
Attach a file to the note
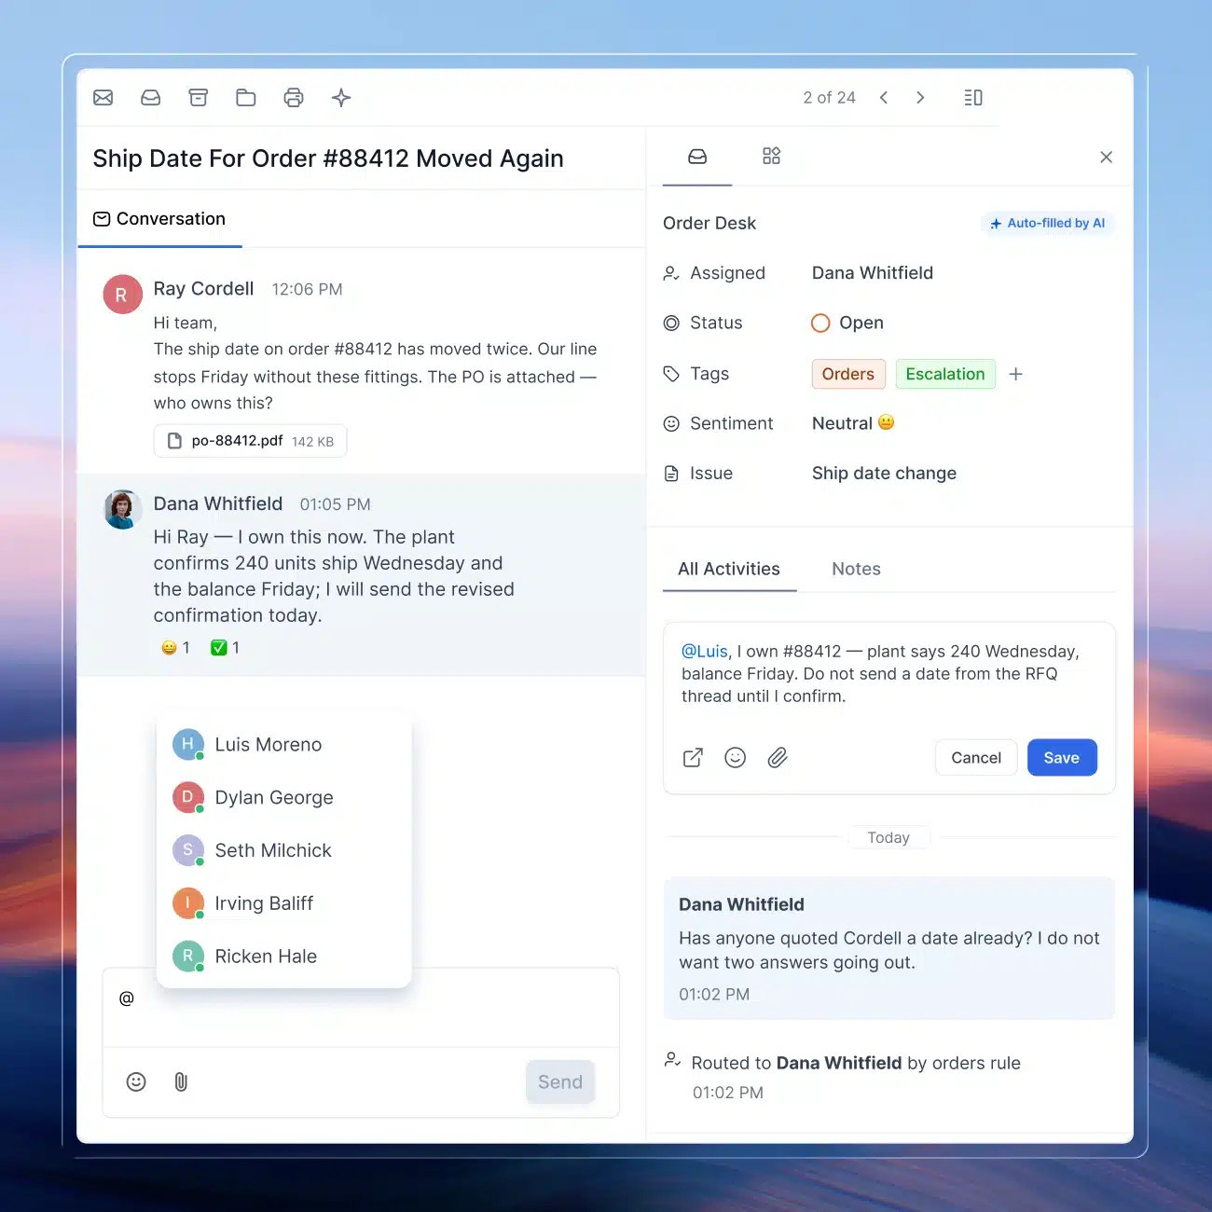coord(778,758)
